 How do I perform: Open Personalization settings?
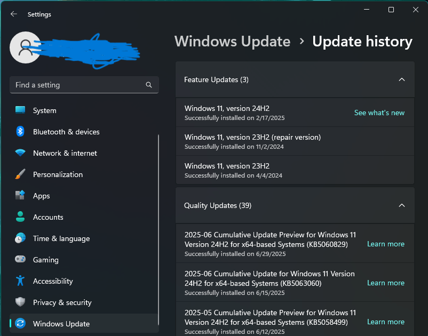point(84,174)
